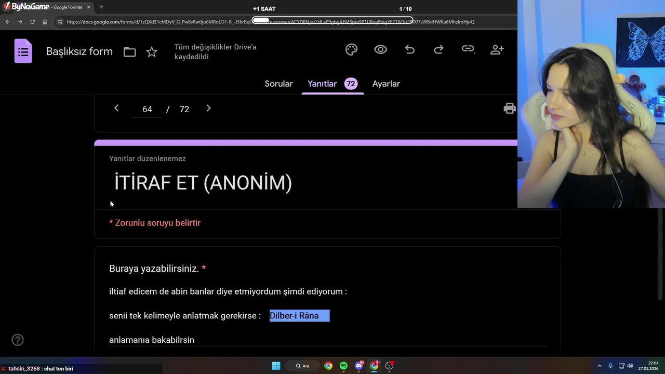Open Windows Start menu
This screenshot has width=665, height=374.
click(x=276, y=366)
